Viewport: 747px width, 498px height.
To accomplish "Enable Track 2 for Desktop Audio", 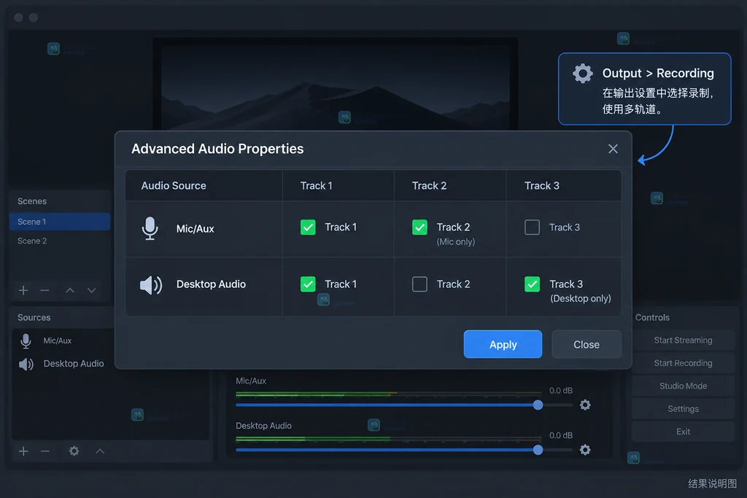I will pos(419,284).
